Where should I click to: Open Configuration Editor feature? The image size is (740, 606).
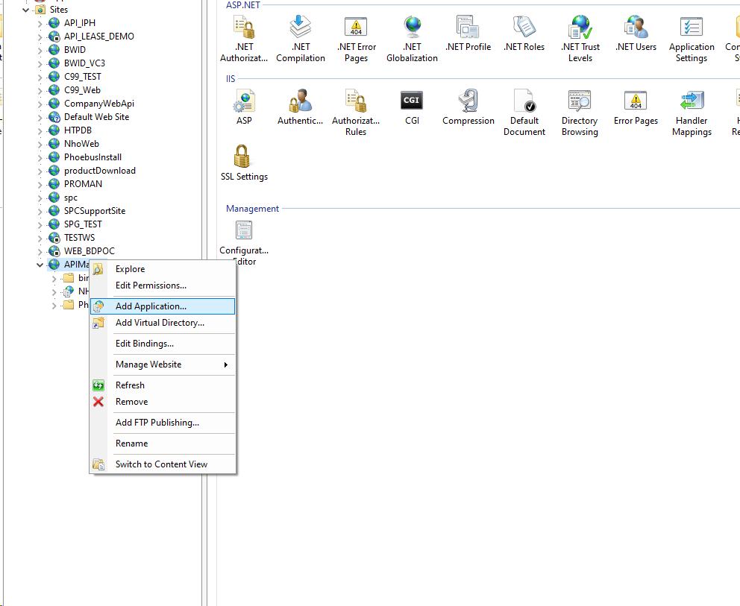click(x=244, y=243)
